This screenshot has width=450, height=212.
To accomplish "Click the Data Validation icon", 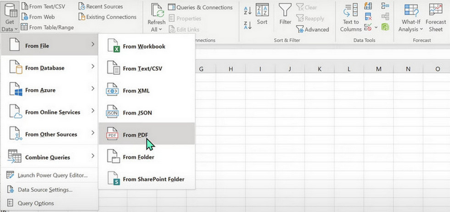I will (x=368, y=27).
